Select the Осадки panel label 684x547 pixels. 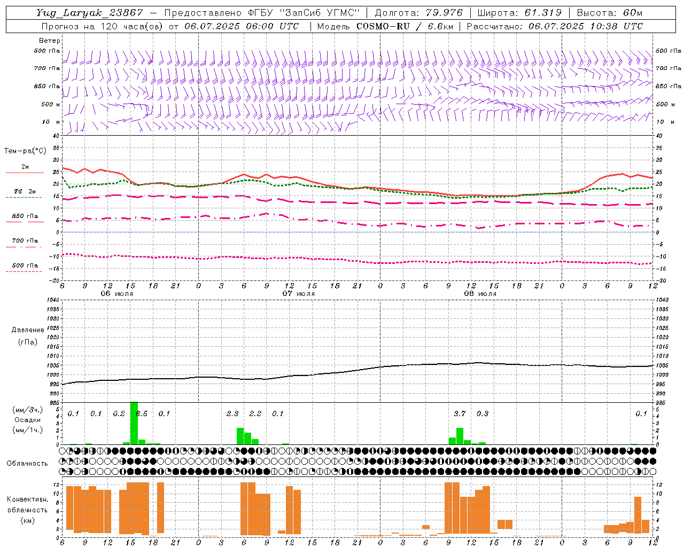pyautogui.click(x=27, y=420)
